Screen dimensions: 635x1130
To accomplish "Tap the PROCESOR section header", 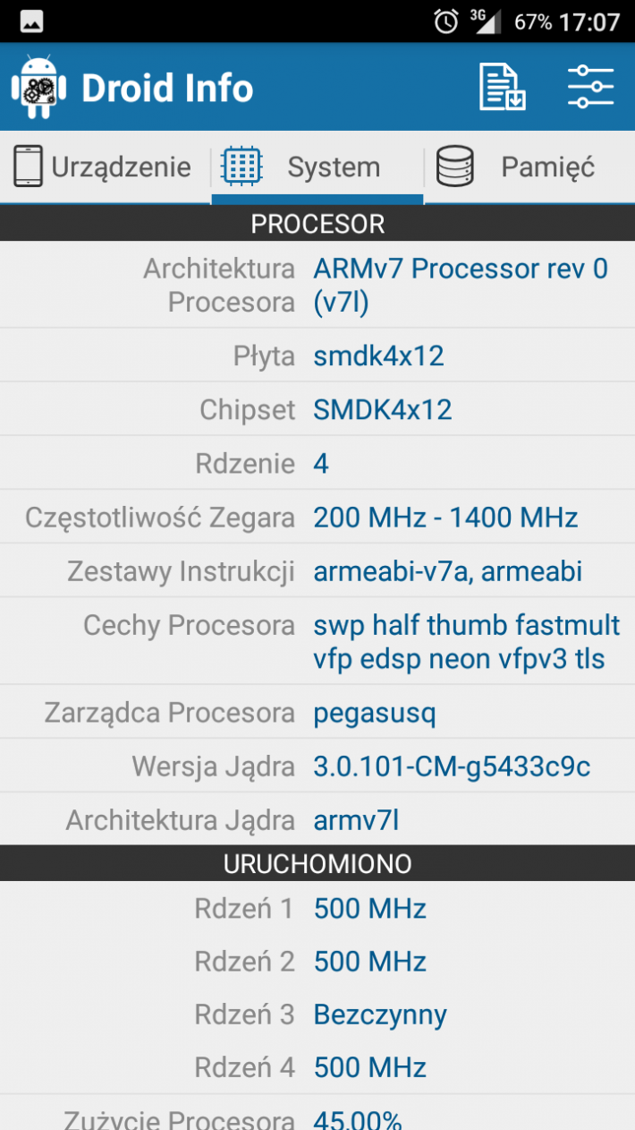I will point(317,223).
